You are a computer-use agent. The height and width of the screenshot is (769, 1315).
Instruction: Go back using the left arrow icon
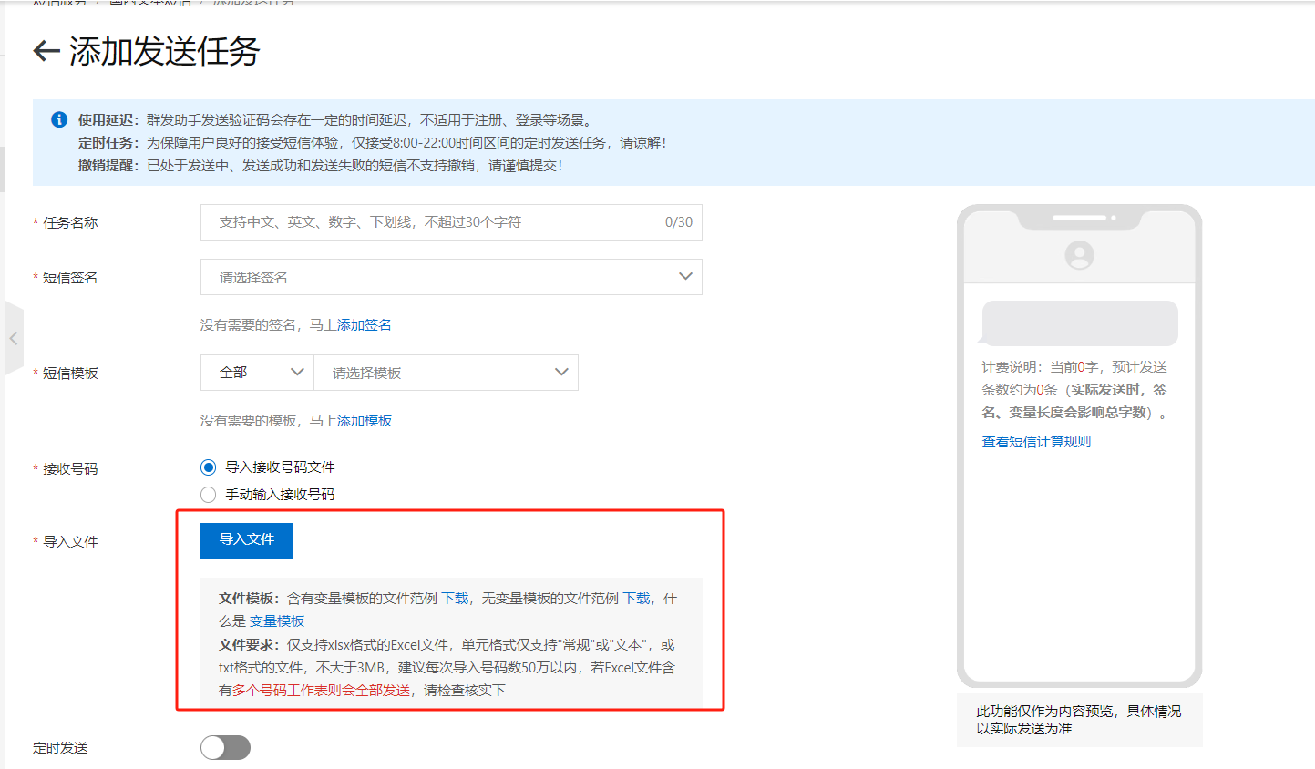pos(46,51)
